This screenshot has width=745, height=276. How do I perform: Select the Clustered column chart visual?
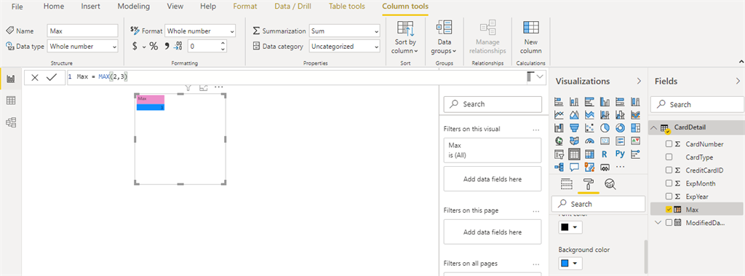[x=605, y=101]
